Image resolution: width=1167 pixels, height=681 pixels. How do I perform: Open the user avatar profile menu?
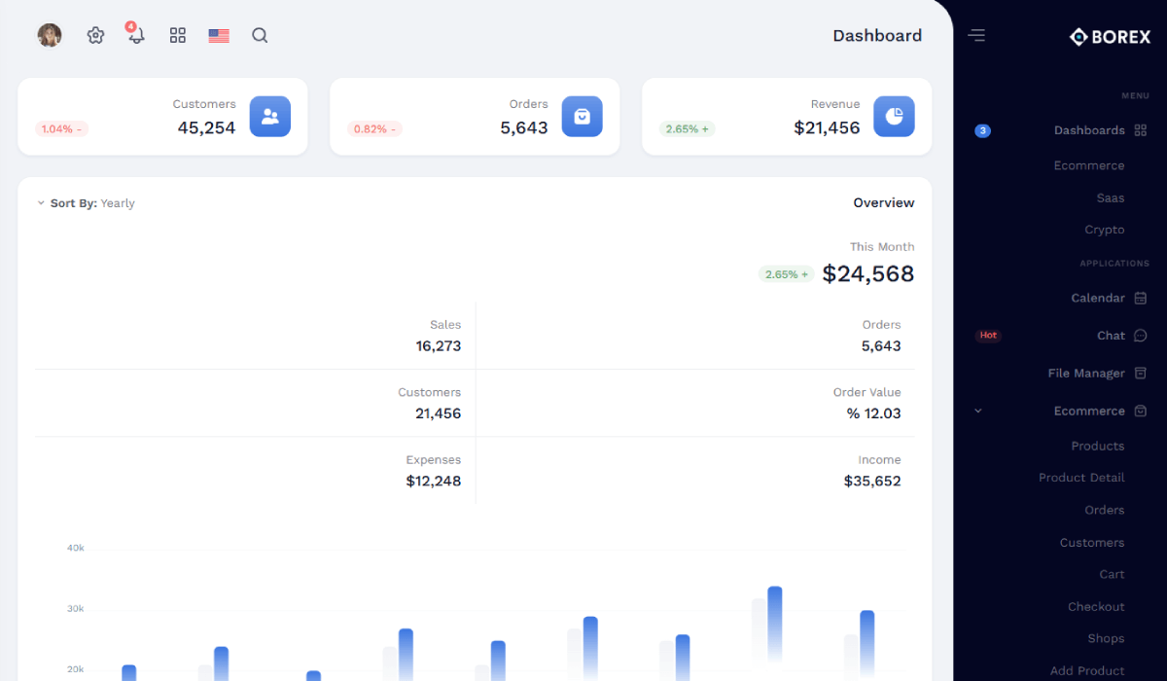[50, 35]
